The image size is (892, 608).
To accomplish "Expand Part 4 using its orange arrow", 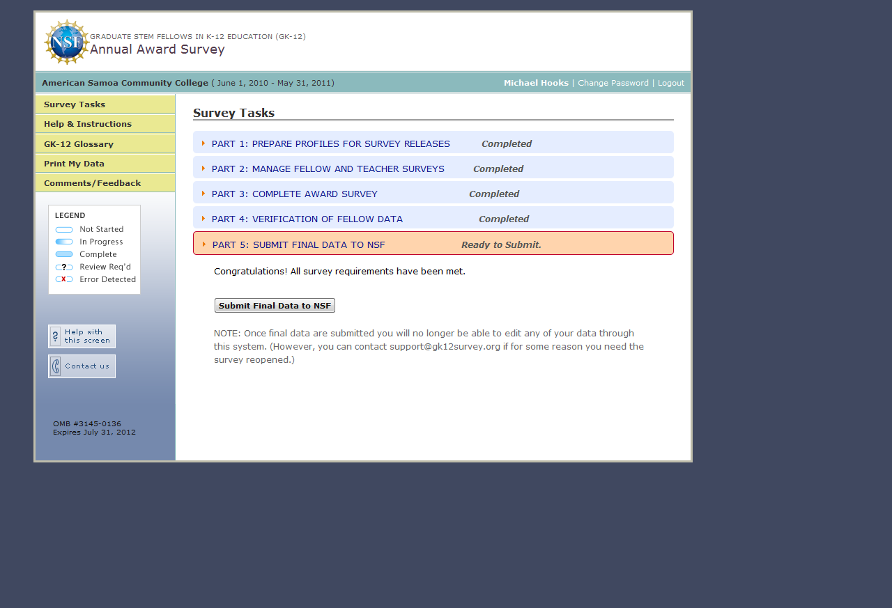I will (x=203, y=219).
